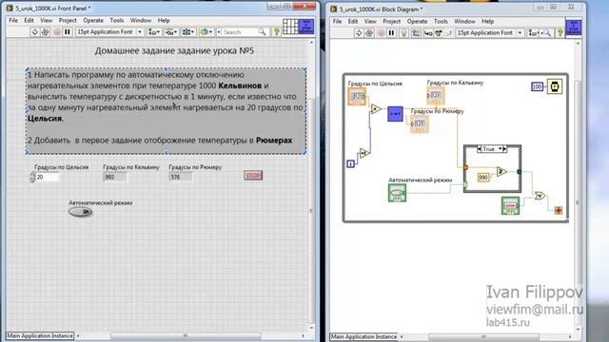Click the Search magnifier in Front Panel toolbar

click(x=263, y=32)
